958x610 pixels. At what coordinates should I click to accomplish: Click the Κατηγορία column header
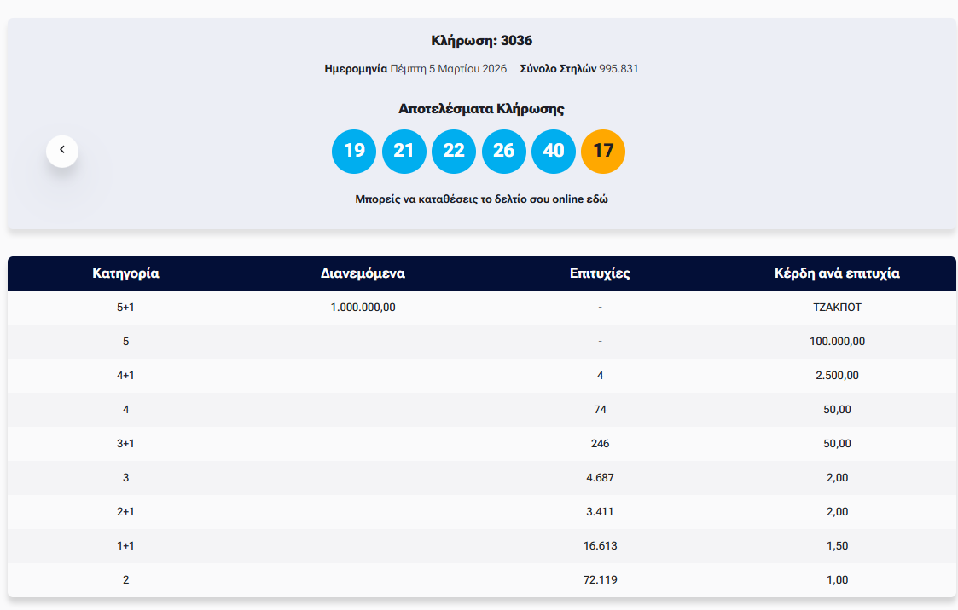[125, 273]
